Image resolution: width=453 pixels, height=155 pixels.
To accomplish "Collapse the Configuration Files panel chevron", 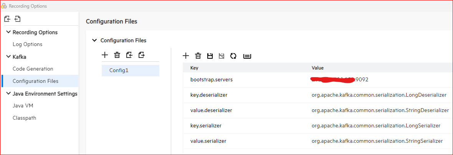I will pos(94,40).
